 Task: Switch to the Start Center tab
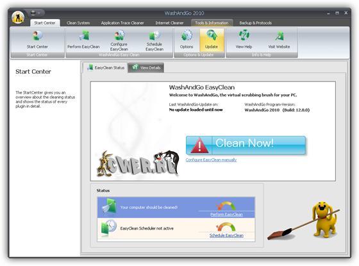click(45, 23)
